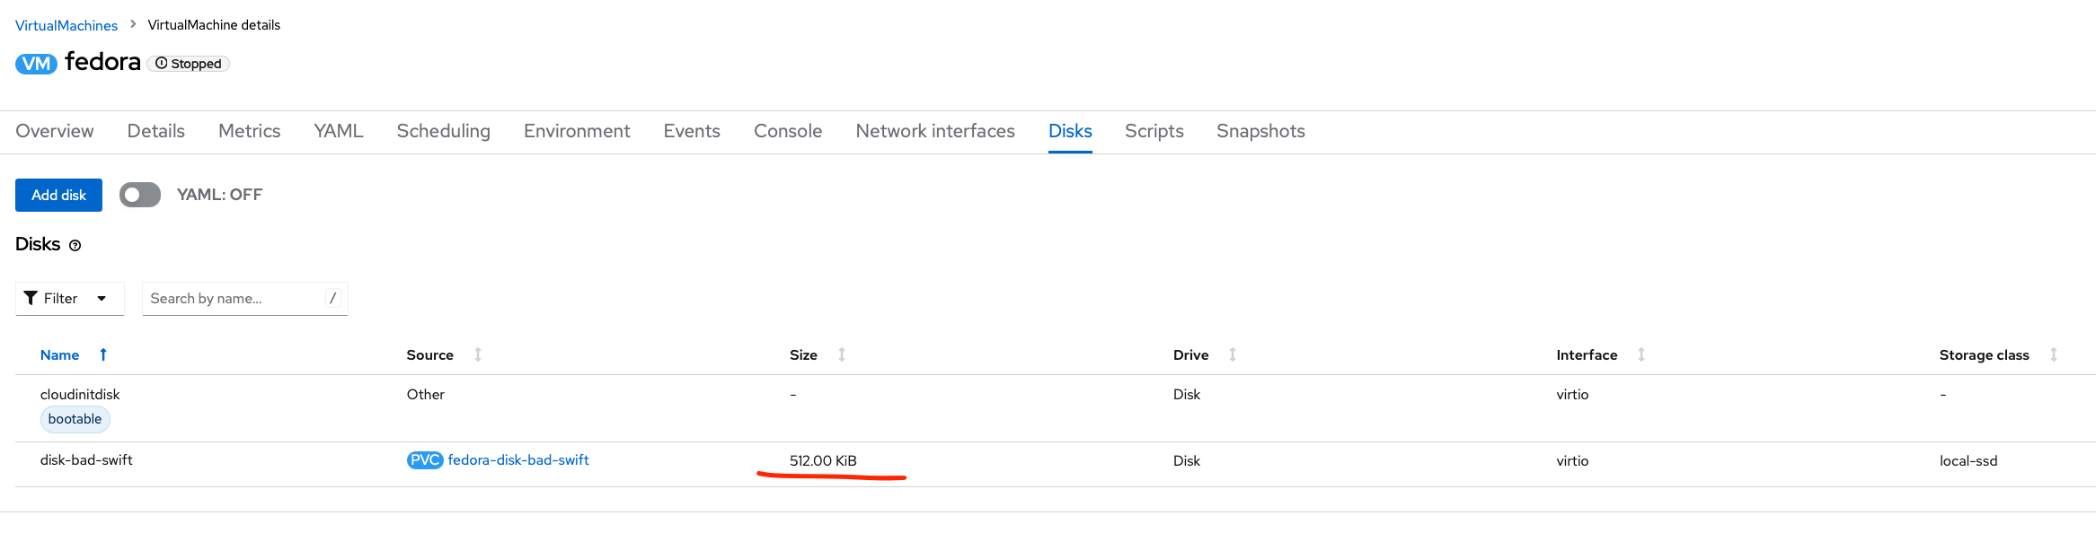Click the slash shortcut hint in search
This screenshot has height=533, width=2096.
(332, 299)
